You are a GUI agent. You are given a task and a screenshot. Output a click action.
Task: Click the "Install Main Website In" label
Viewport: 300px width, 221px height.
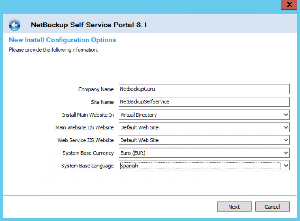coord(88,115)
